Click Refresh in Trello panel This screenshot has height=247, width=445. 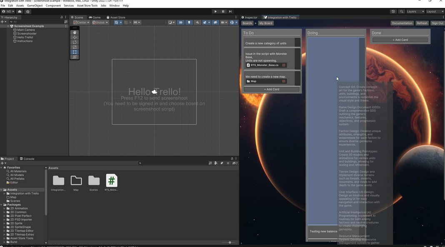(422, 23)
